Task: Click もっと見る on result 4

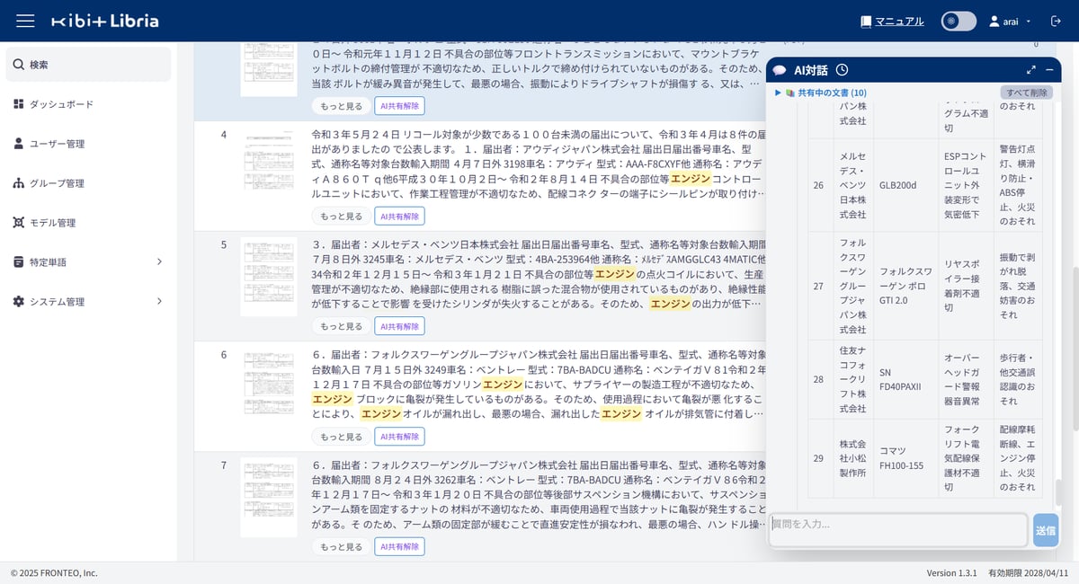Action: click(x=342, y=217)
